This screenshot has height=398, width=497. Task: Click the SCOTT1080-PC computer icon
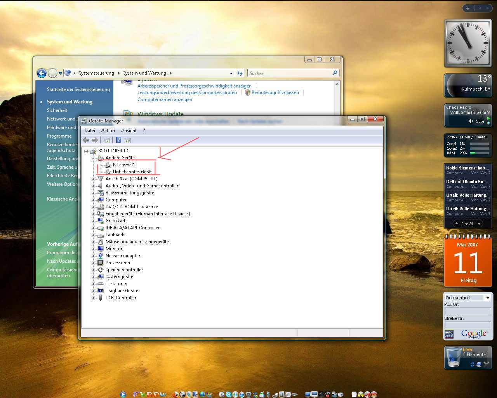coord(93,151)
